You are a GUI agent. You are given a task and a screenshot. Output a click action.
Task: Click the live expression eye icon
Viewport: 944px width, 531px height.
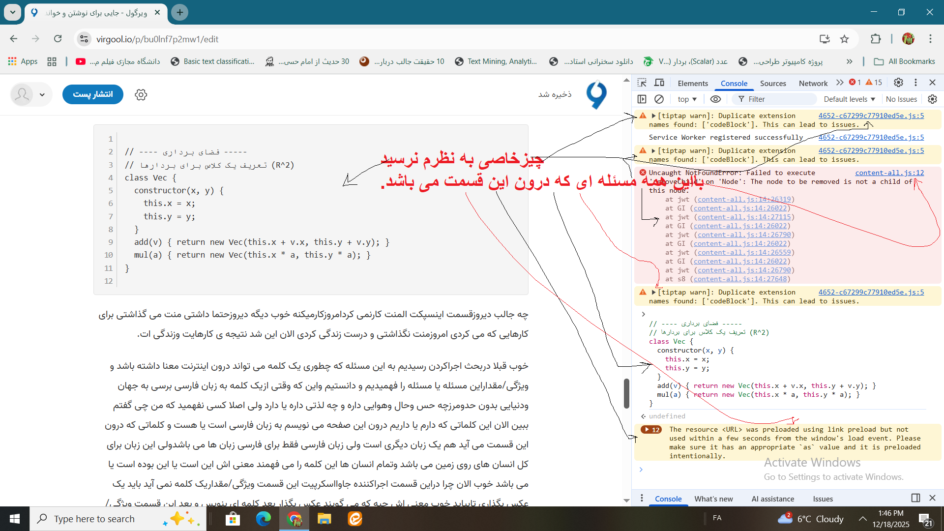pos(715,99)
